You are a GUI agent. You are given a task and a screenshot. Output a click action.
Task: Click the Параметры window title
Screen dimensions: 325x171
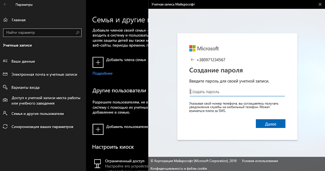click(x=24, y=5)
